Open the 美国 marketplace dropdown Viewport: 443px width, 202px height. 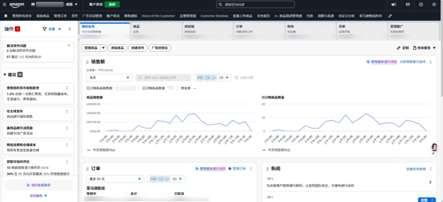[72, 5]
